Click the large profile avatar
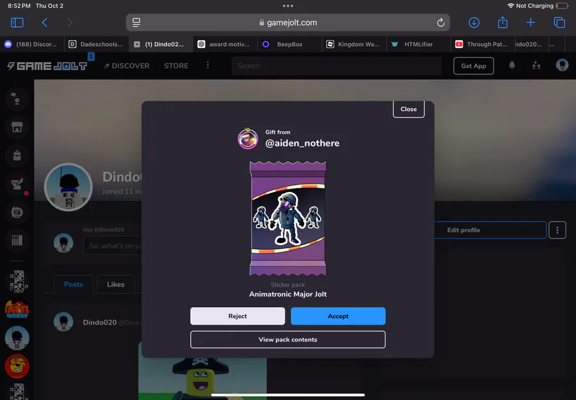 point(68,187)
